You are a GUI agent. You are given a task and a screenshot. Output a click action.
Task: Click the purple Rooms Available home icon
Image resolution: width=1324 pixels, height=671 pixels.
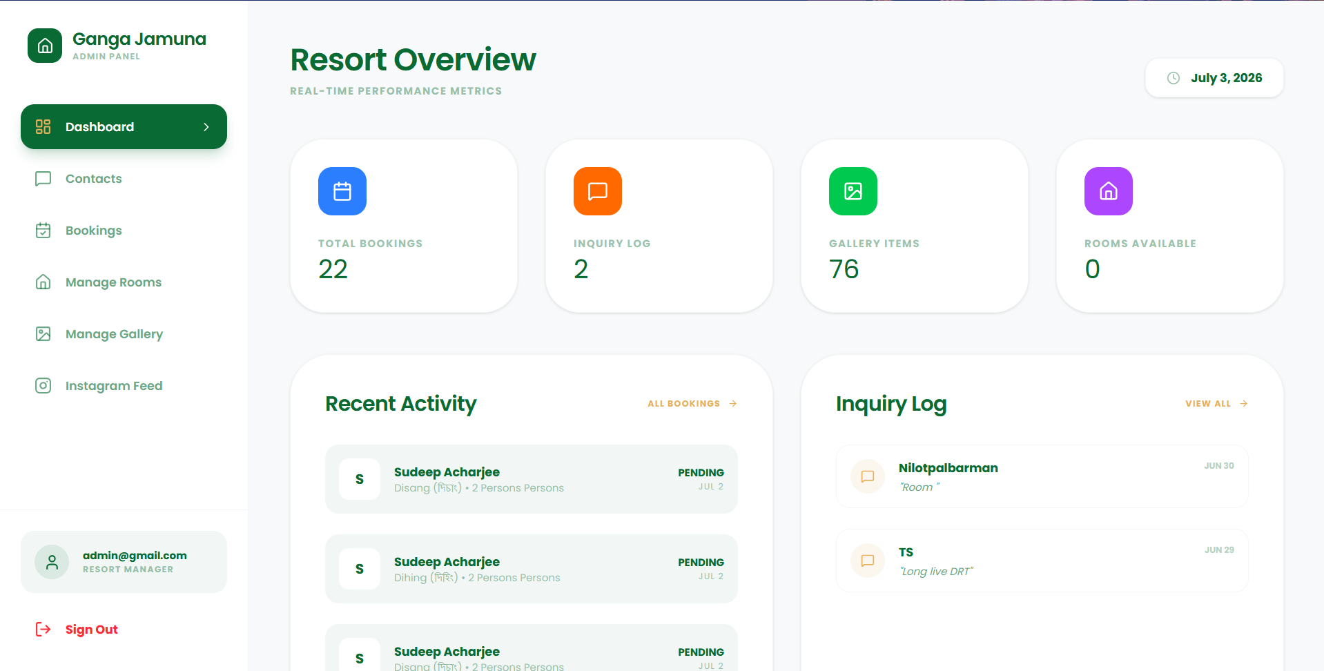pos(1109,191)
